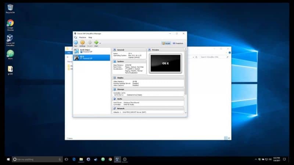Click the VirtualBox taskbar icon
Screen dimensions: 294x165
[117, 159]
